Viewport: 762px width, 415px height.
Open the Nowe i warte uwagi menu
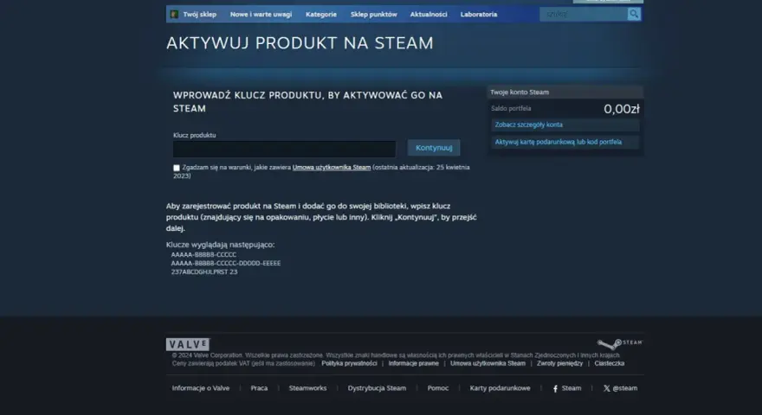tap(261, 15)
